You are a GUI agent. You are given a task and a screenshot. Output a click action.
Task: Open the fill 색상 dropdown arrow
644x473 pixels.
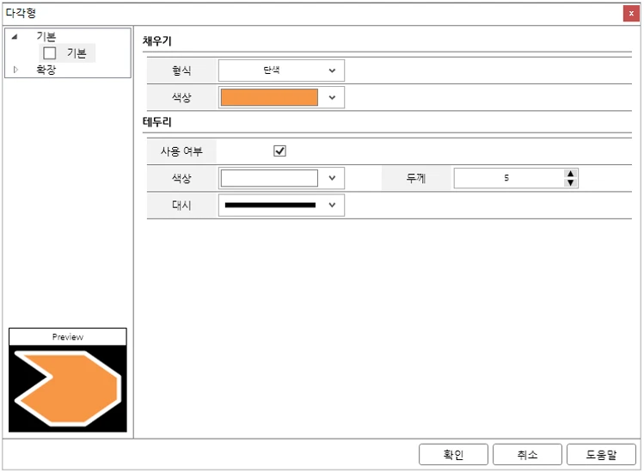(x=332, y=97)
